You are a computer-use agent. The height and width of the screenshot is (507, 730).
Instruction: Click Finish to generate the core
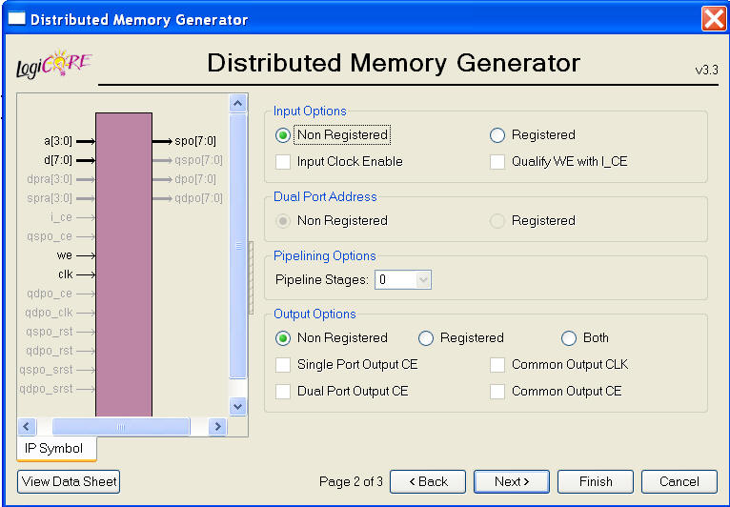[x=595, y=481]
